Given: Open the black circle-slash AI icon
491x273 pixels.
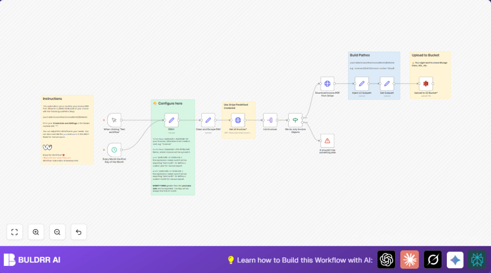Looking at the screenshot, I should [x=433, y=260].
